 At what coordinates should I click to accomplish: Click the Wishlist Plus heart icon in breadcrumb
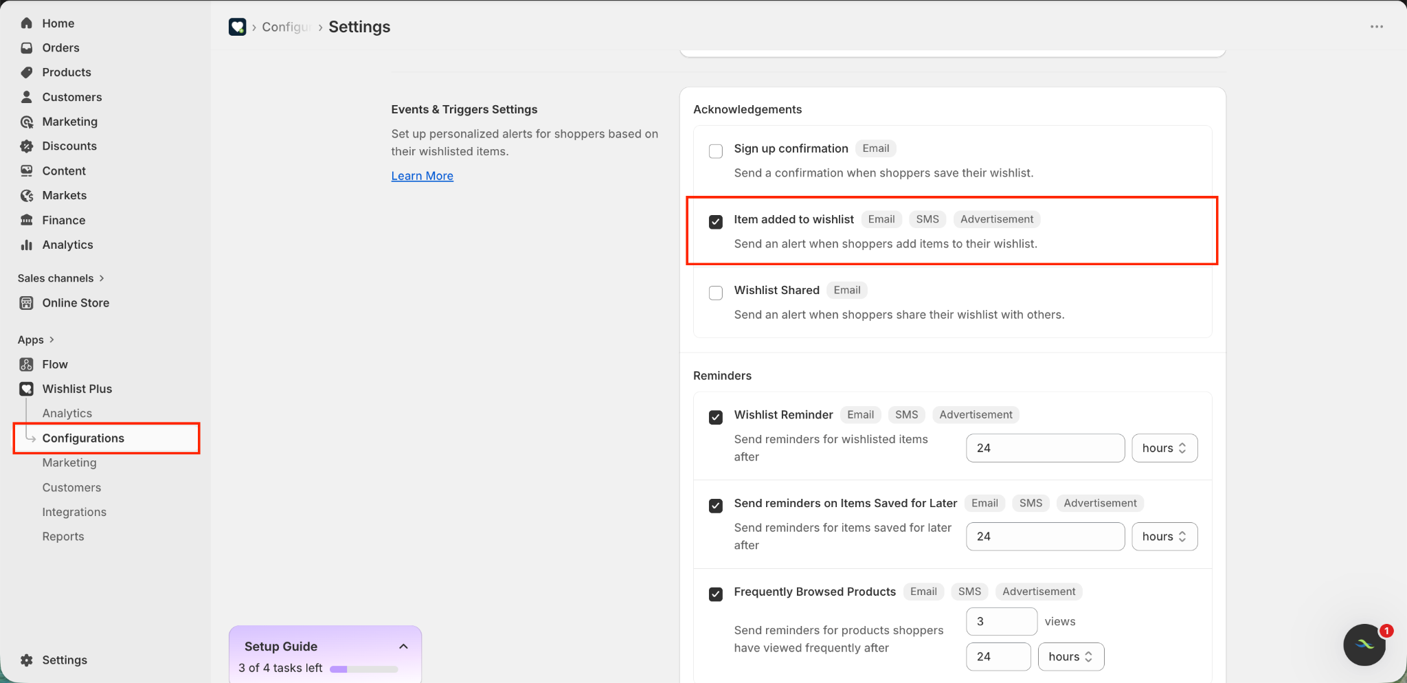[238, 27]
